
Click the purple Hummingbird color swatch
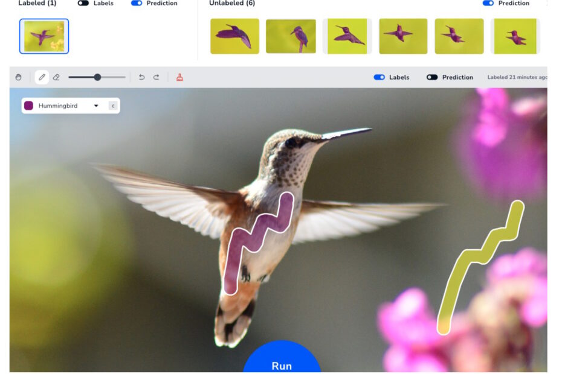[x=28, y=106]
